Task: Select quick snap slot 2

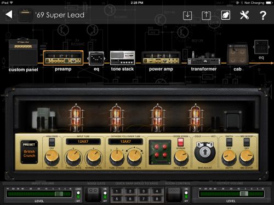Action: [x=130, y=191]
